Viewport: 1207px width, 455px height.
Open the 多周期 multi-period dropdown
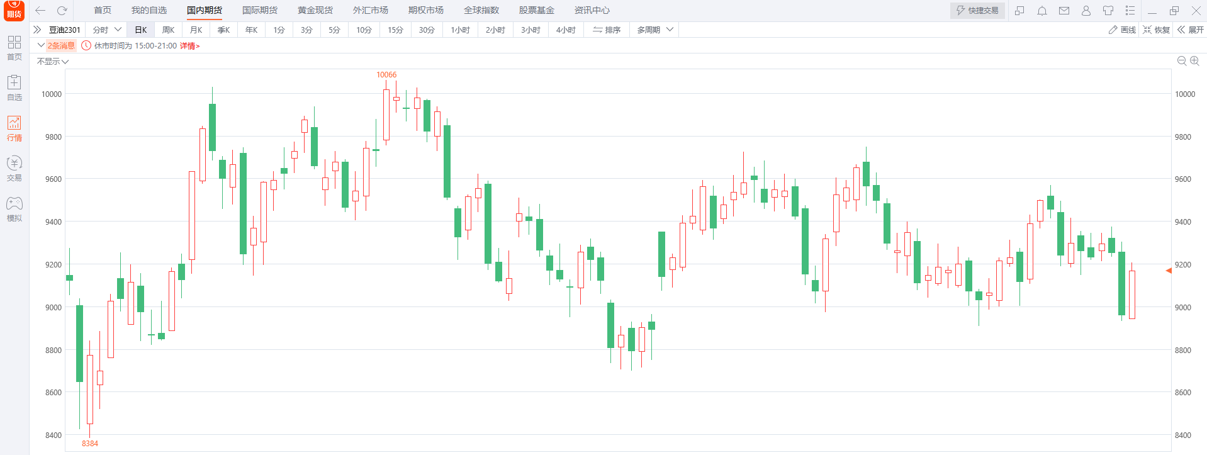[655, 30]
